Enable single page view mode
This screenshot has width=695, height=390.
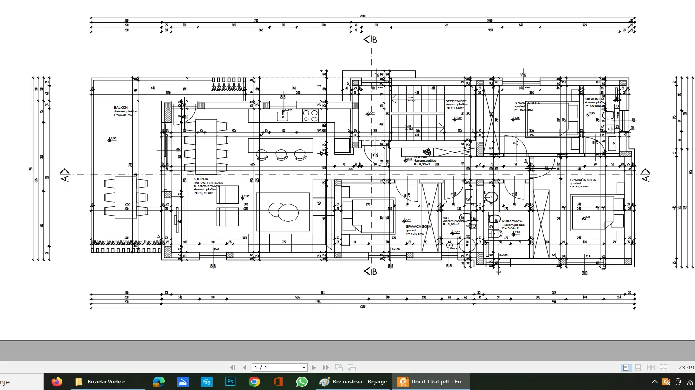(626, 368)
